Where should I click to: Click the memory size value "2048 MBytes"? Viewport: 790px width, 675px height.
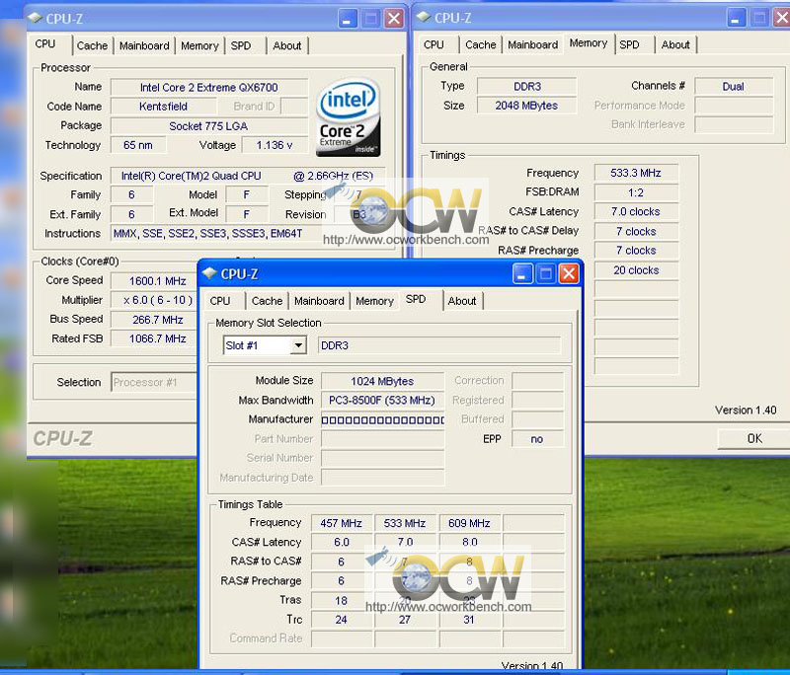point(527,106)
